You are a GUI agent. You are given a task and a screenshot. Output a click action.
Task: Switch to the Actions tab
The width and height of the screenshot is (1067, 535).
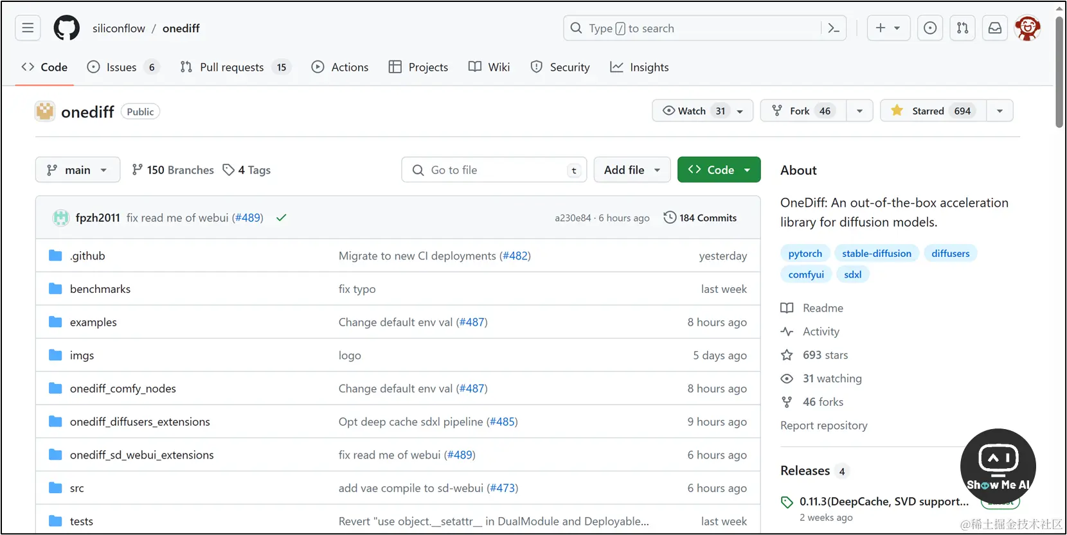click(340, 67)
